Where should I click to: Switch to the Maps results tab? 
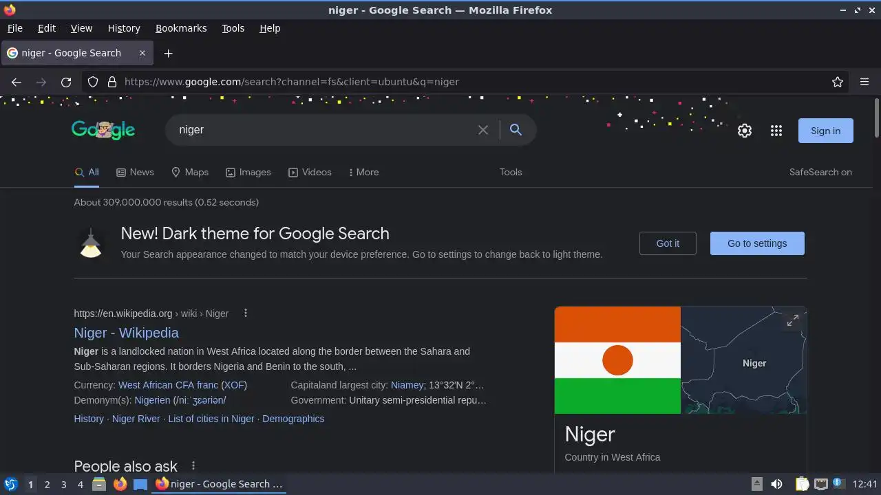coord(190,172)
